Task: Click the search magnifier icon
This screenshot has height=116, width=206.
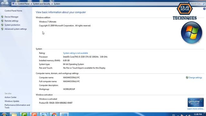Action: 204,4
